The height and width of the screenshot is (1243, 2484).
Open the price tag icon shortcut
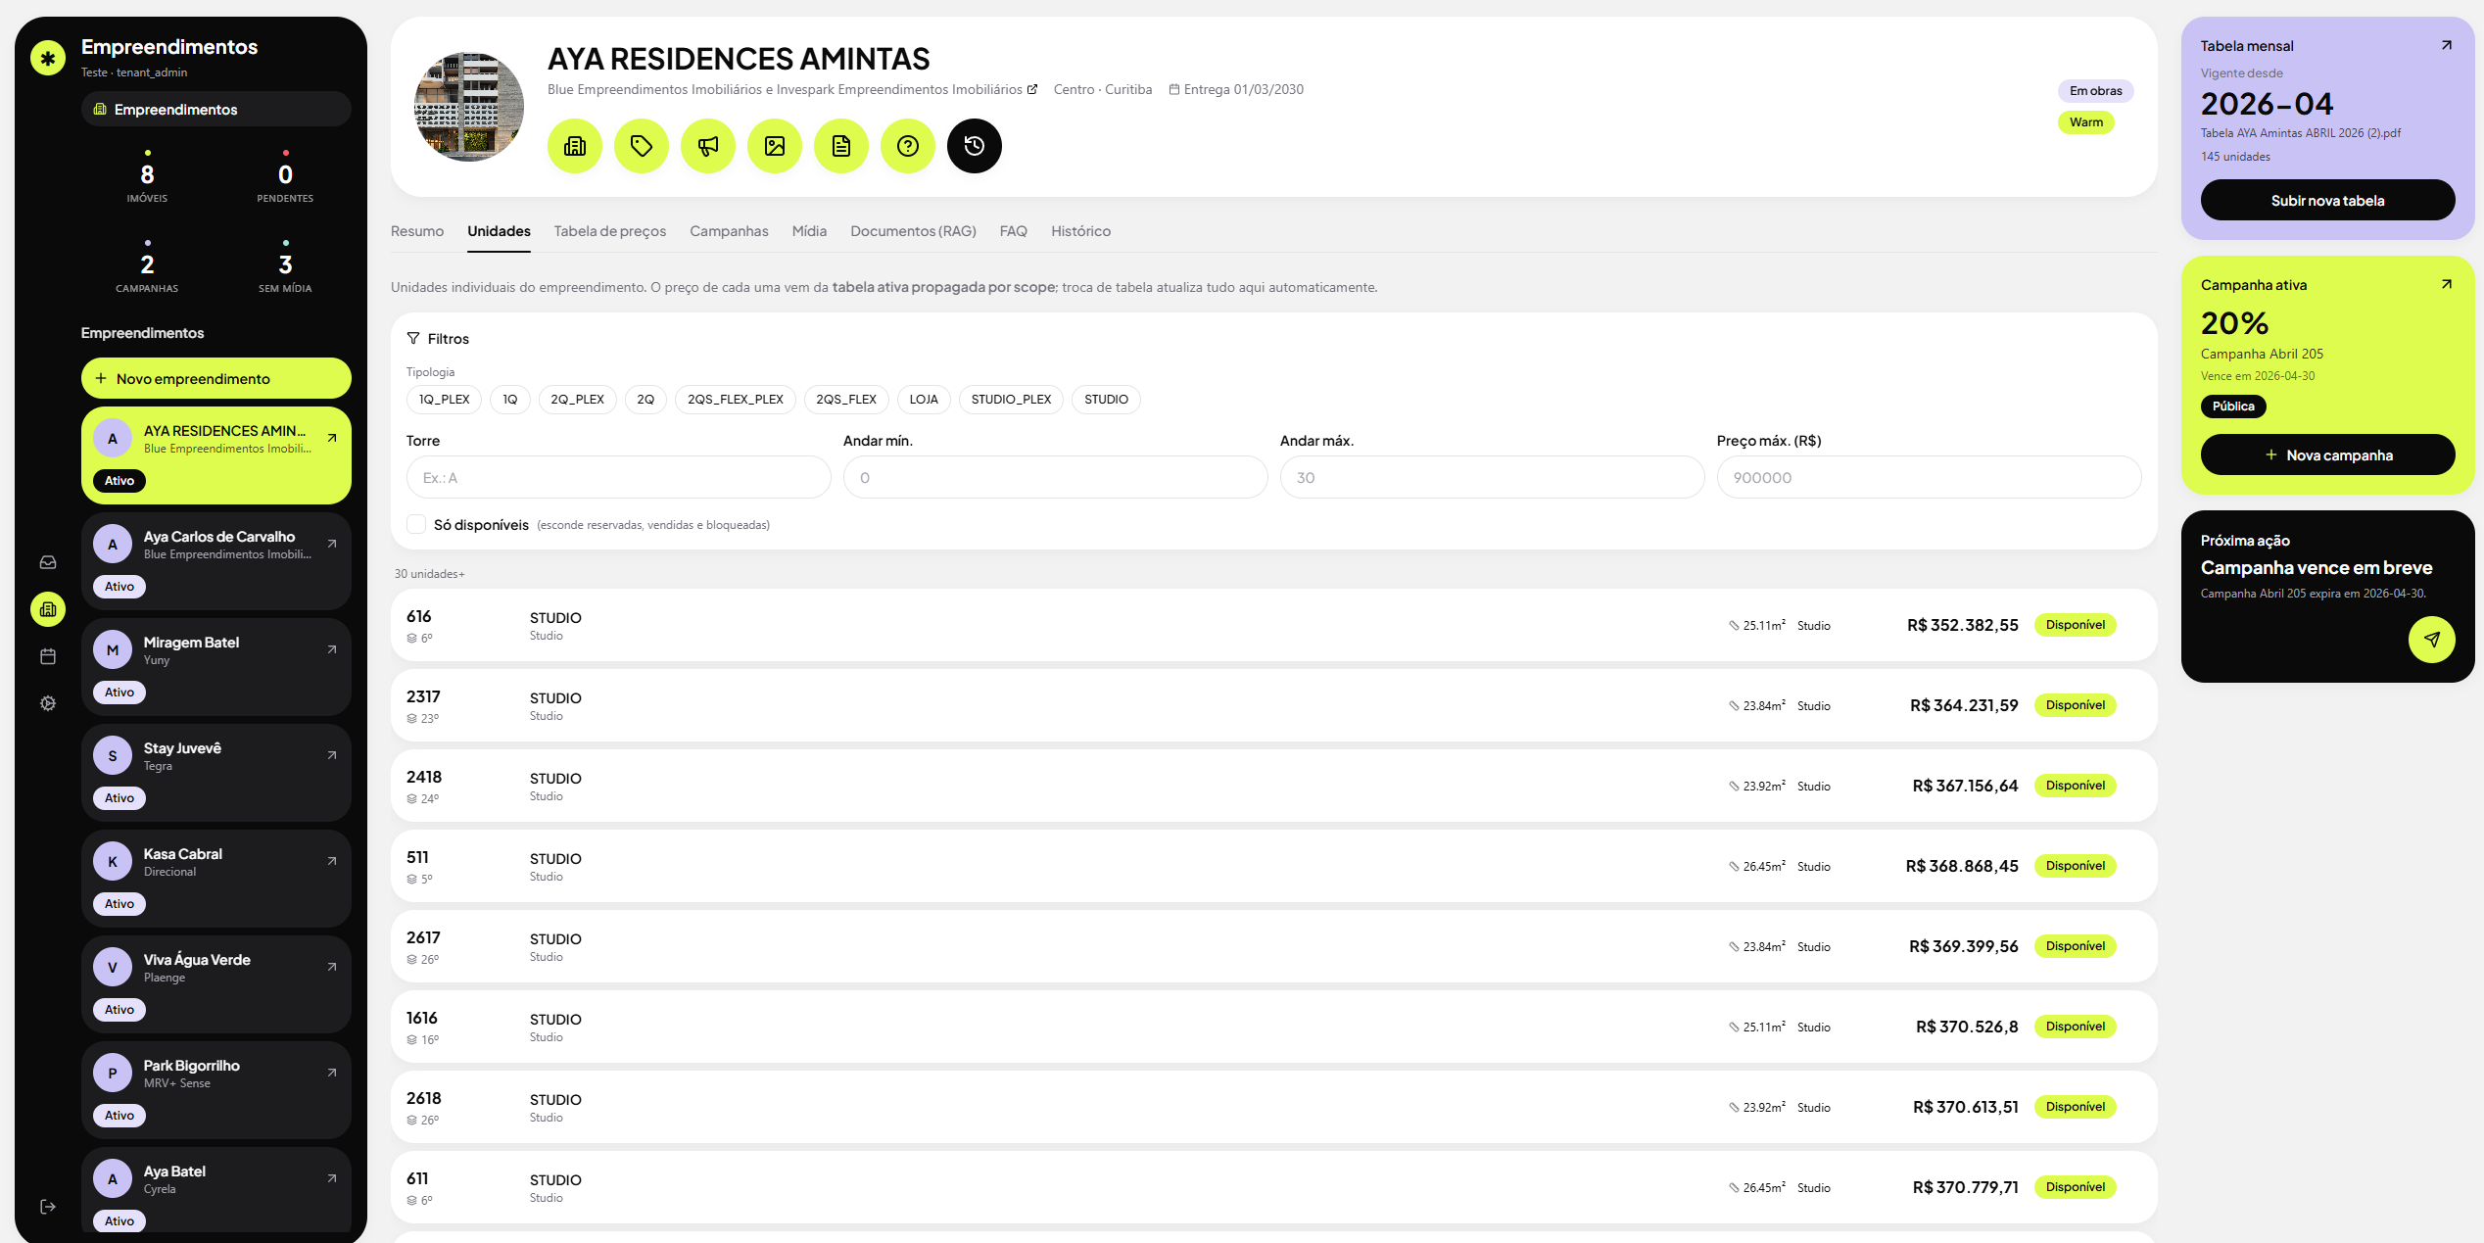point(642,146)
